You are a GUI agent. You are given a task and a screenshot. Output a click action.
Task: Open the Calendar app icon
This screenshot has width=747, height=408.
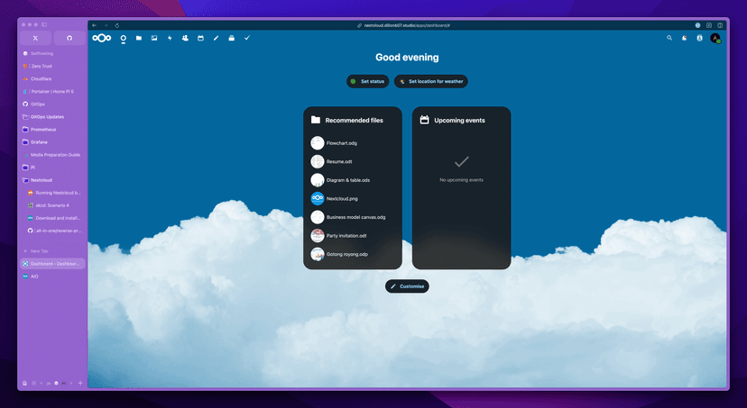[200, 38]
